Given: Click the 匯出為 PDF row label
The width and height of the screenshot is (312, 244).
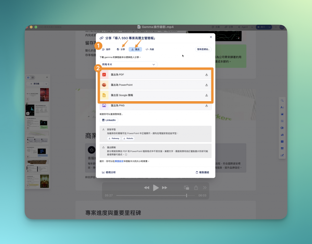Looking at the screenshot, I should [x=117, y=75].
